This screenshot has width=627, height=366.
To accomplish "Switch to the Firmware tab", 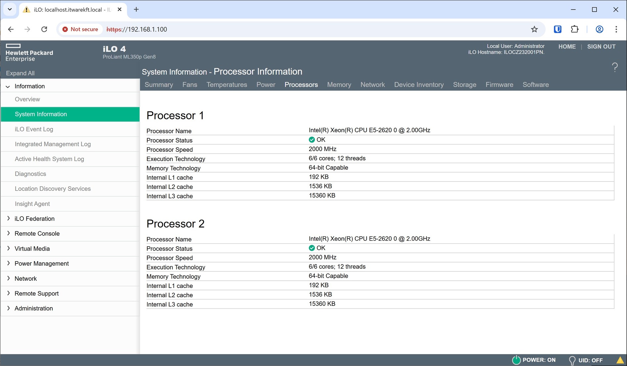I will [x=499, y=85].
